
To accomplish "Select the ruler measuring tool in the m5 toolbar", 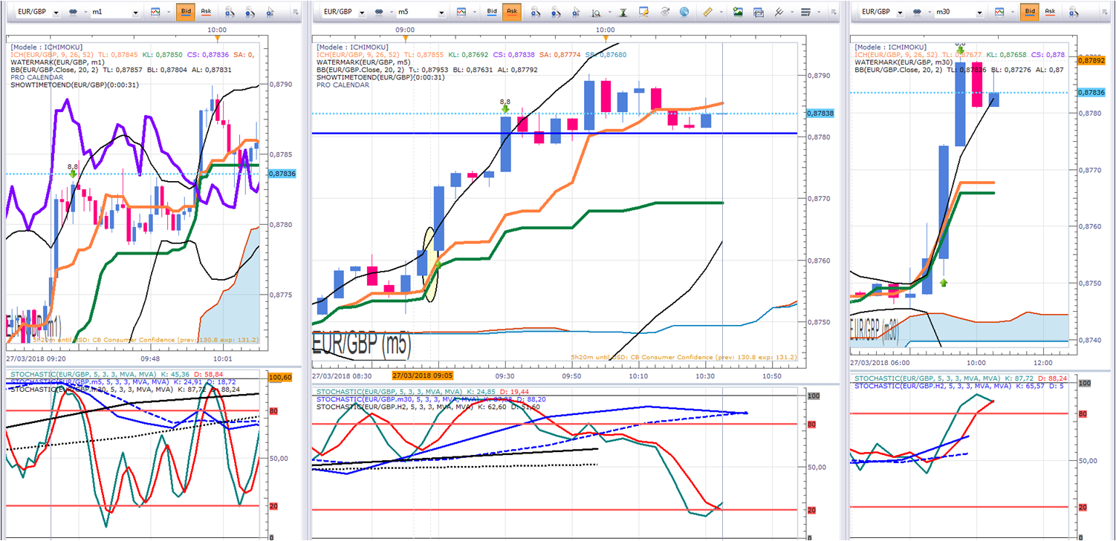I will tap(707, 12).
